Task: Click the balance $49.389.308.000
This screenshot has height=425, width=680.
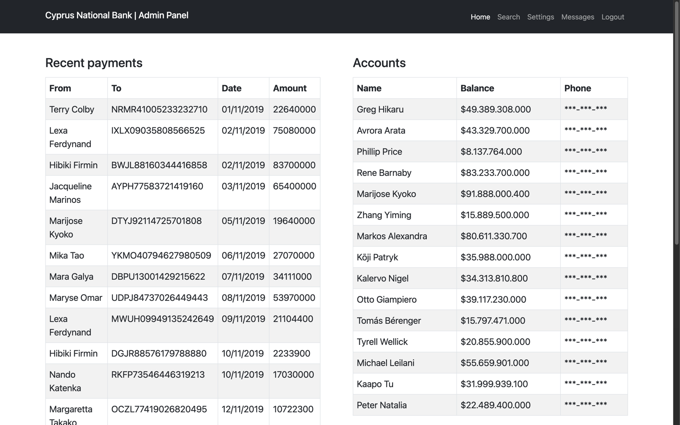Action: (496, 109)
